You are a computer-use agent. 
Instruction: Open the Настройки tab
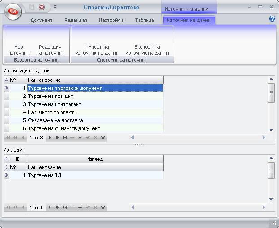[111, 20]
